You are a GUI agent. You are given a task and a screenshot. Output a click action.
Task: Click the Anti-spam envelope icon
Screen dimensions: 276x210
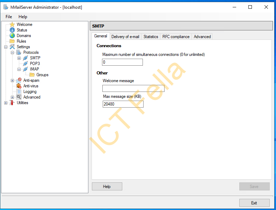pos(19,80)
